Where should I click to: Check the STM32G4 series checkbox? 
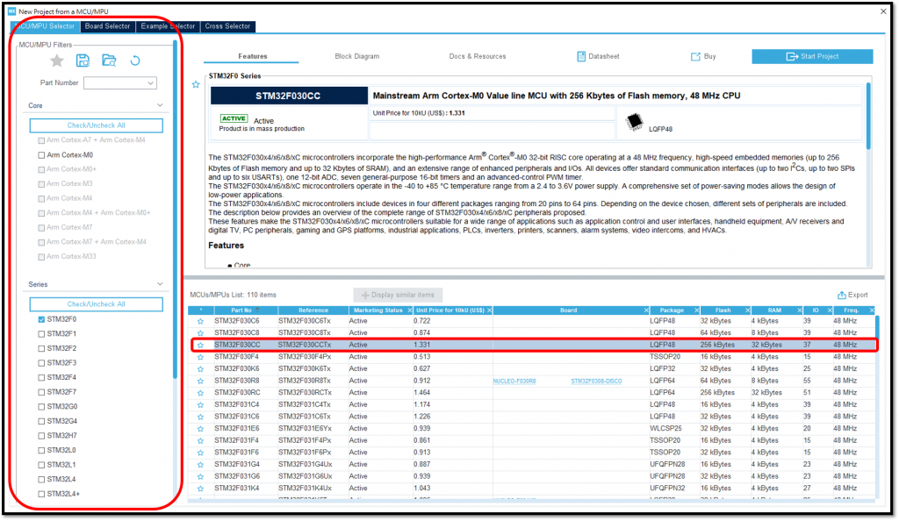(41, 422)
